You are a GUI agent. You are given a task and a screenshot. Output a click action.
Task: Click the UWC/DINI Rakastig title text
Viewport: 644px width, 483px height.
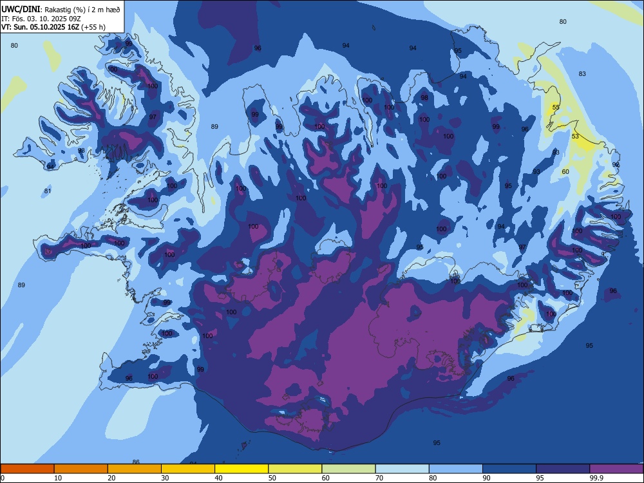coord(61,10)
